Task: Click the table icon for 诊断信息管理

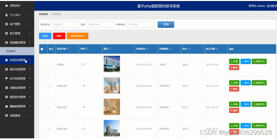Action: coord(7,88)
